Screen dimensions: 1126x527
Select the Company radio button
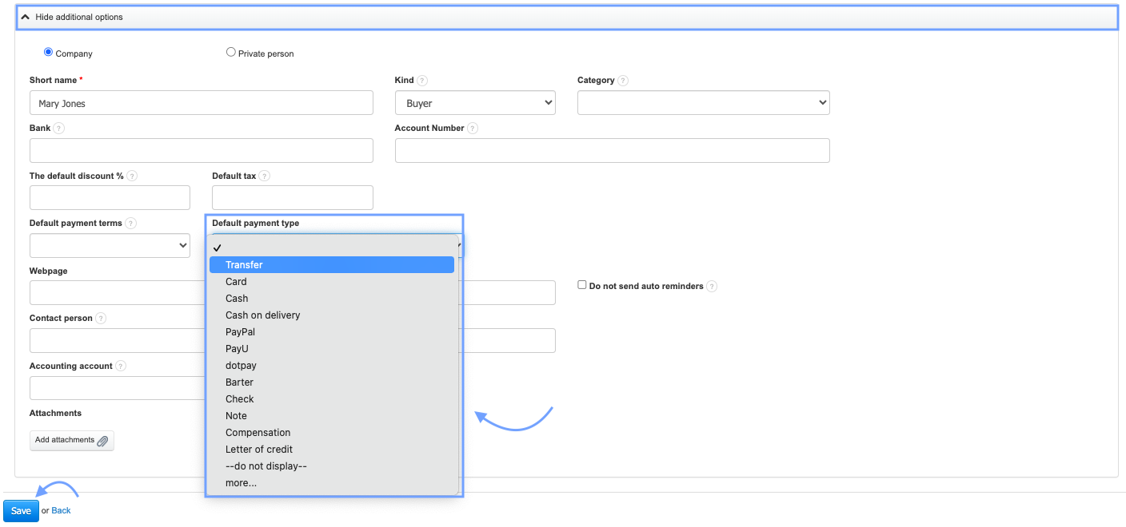click(48, 53)
